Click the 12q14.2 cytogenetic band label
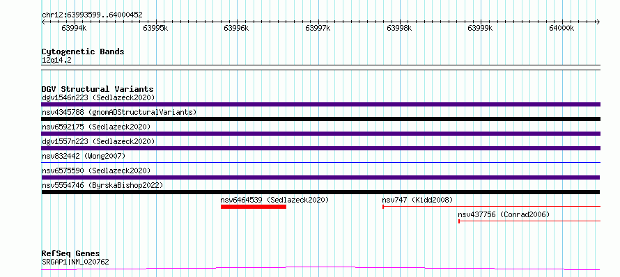The image size is (620, 277). (56, 61)
